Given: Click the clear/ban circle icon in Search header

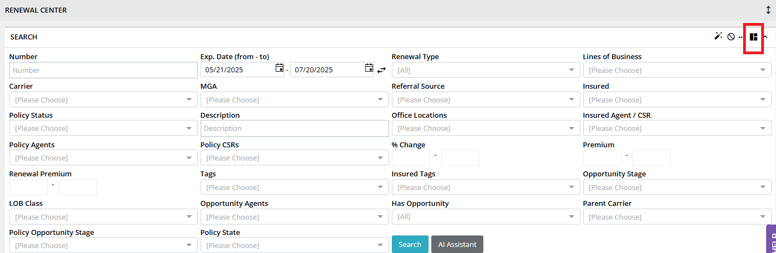Looking at the screenshot, I should click(731, 37).
